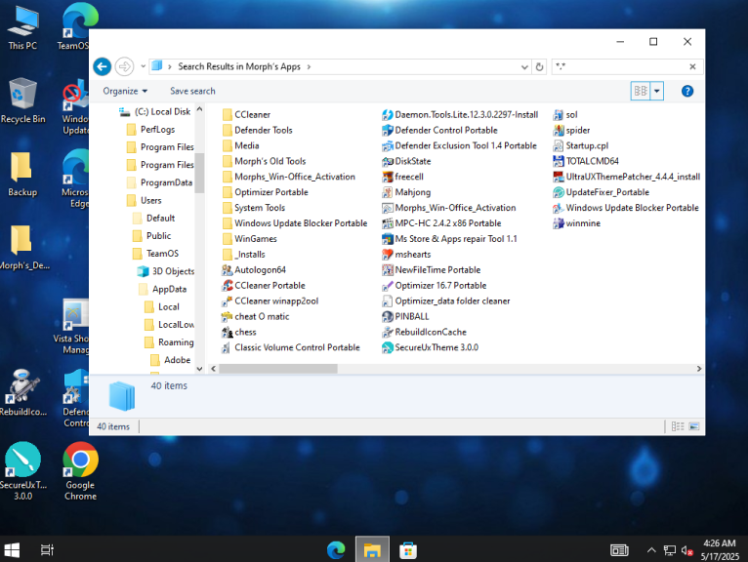Go back with the Back arrow
748x562 pixels.
pyautogui.click(x=103, y=66)
